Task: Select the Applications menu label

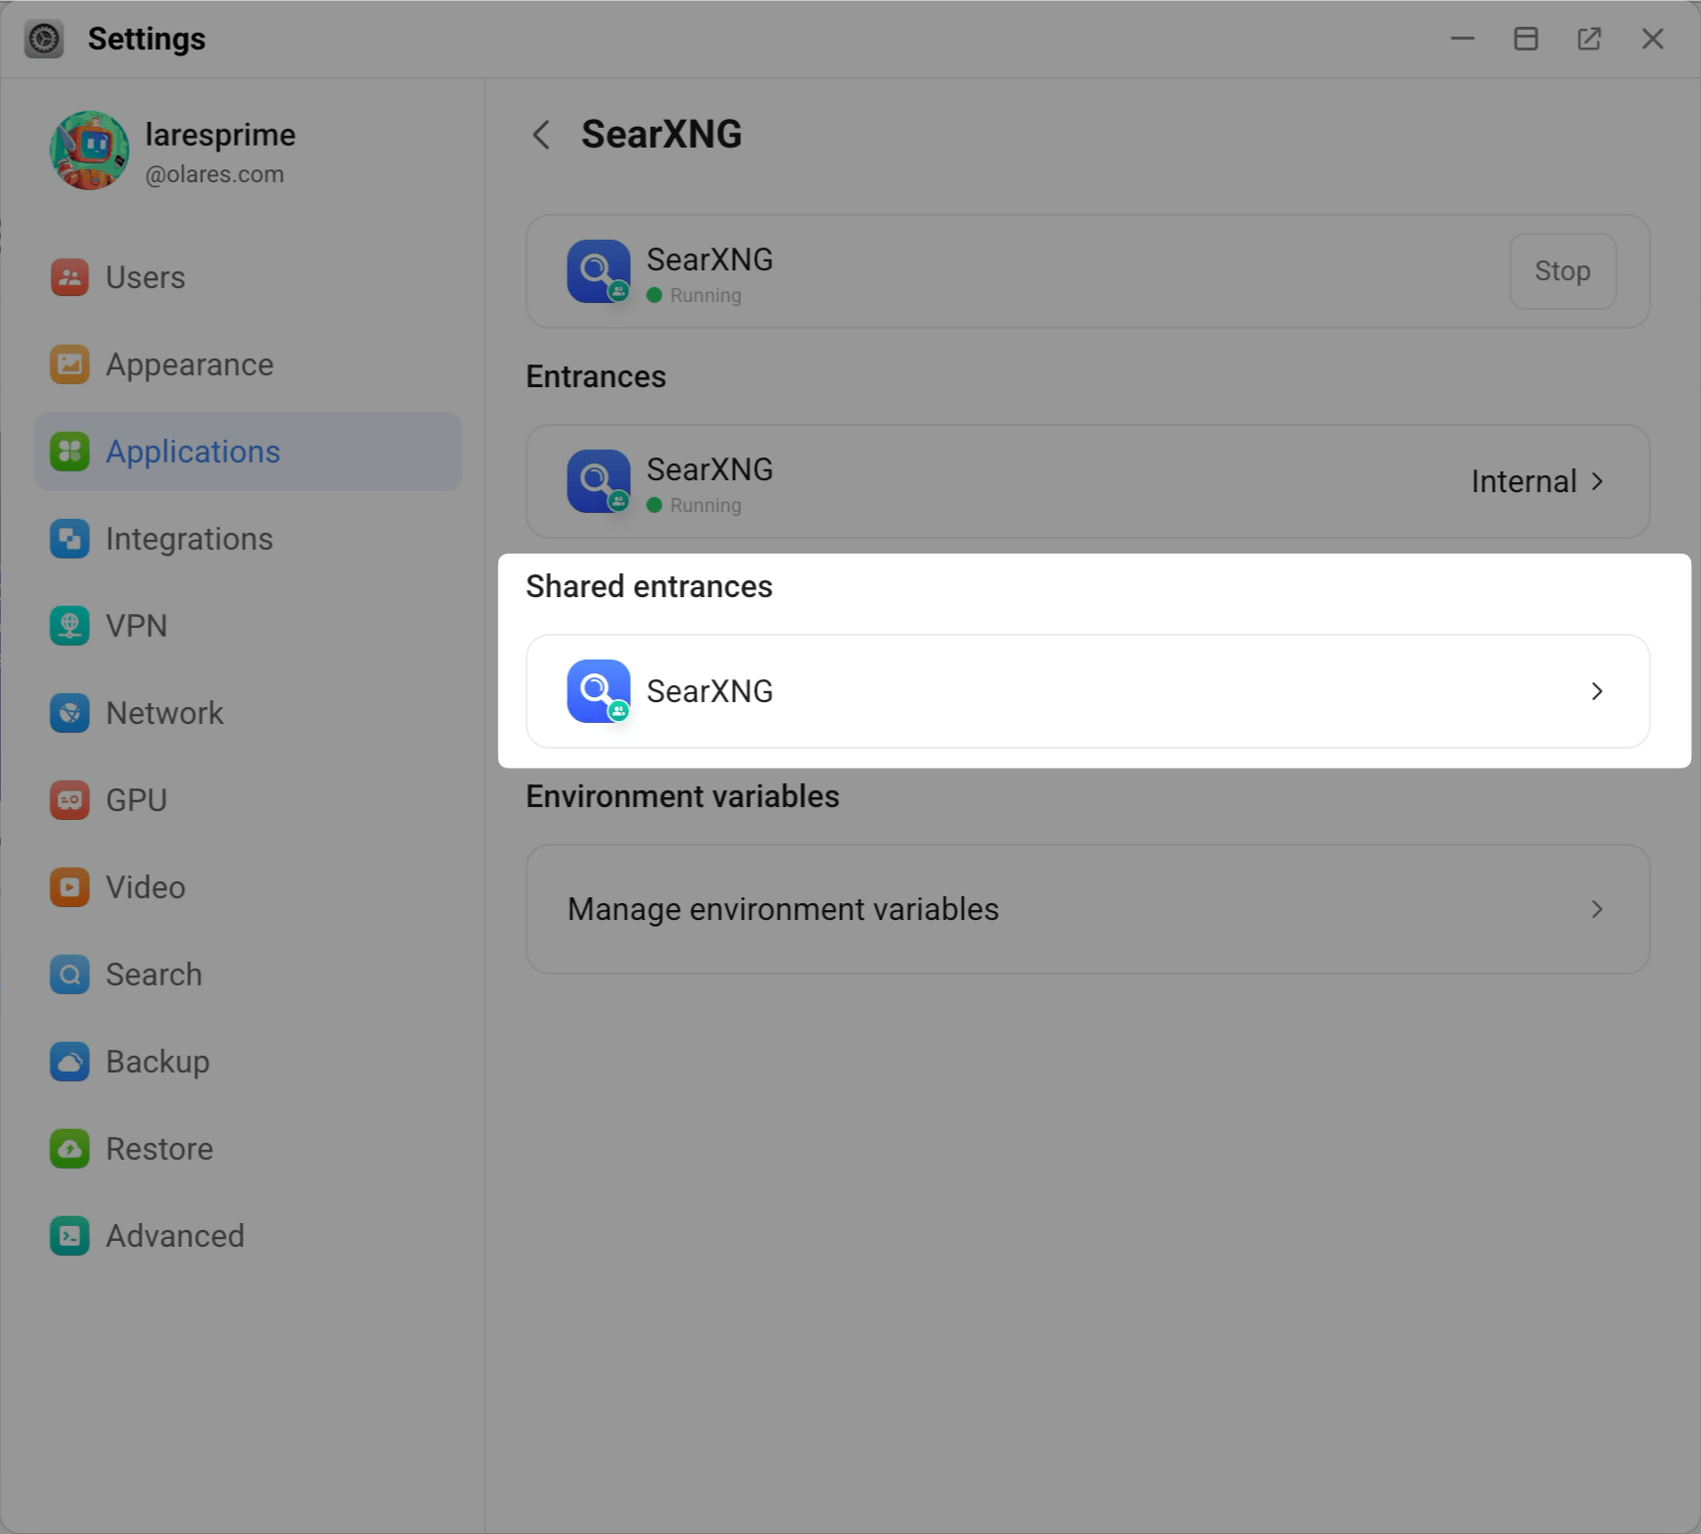Action: pos(193,453)
